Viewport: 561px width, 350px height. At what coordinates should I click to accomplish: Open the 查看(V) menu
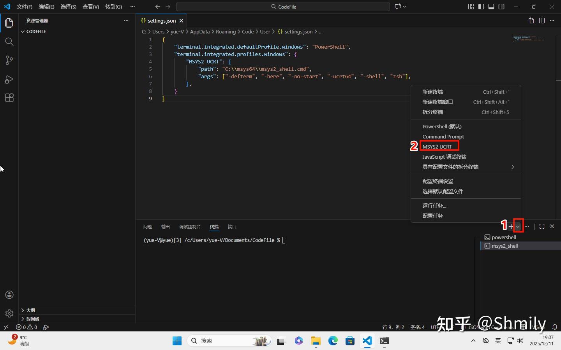coord(91,7)
